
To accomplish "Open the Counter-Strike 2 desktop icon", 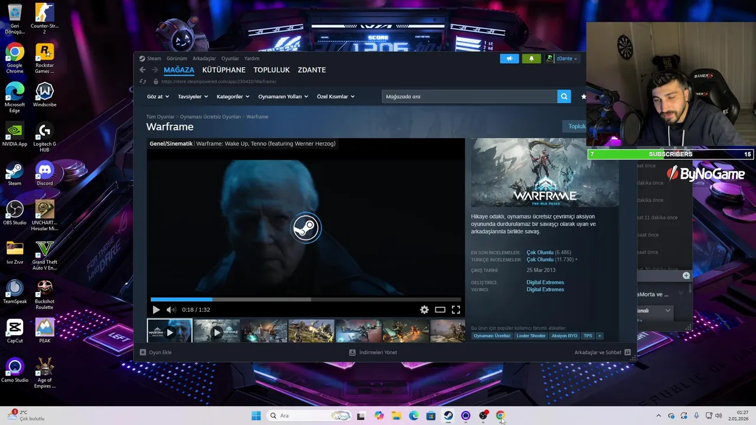I will (x=44, y=19).
